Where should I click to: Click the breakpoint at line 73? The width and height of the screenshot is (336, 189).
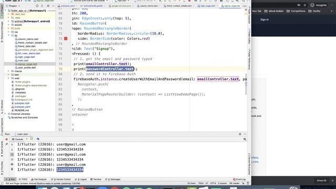click(x=66, y=38)
